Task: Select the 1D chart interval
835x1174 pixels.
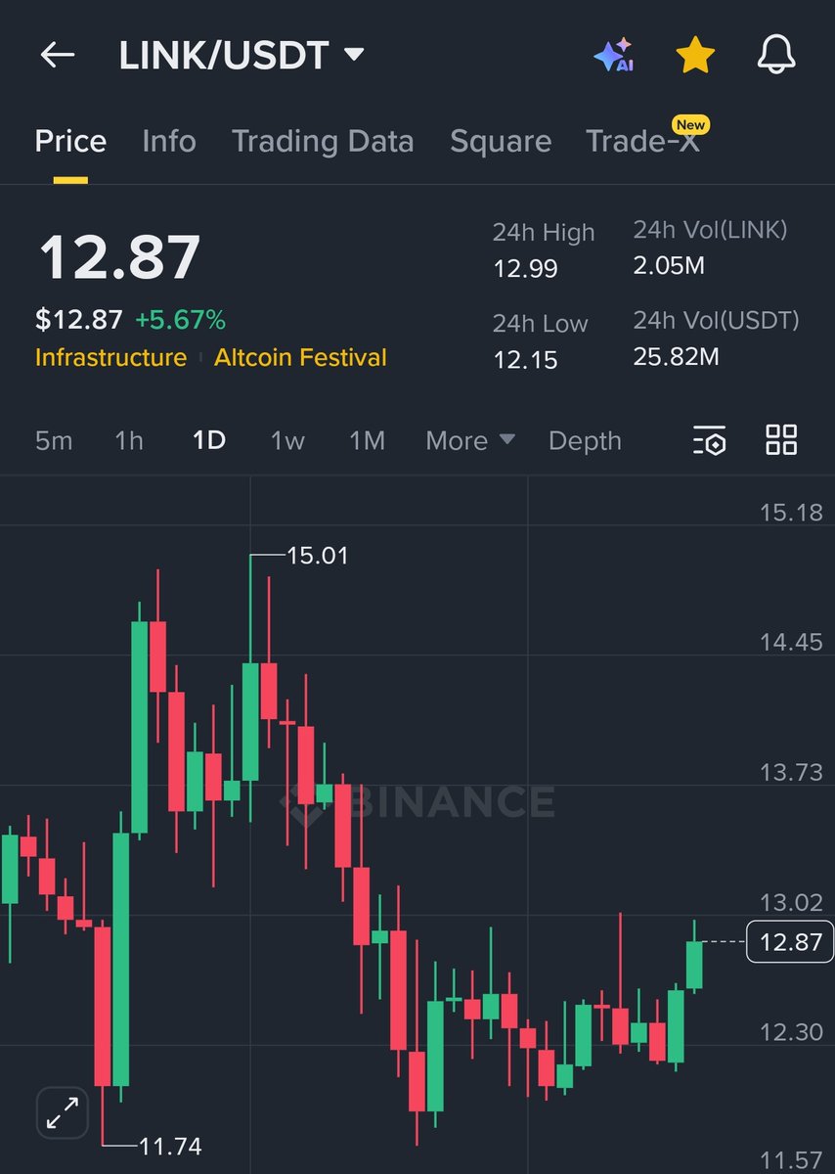Action: [209, 440]
